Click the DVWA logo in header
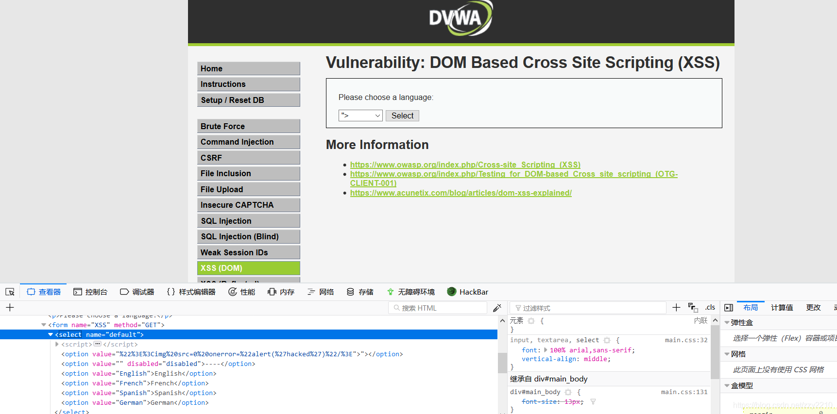 (x=461, y=18)
